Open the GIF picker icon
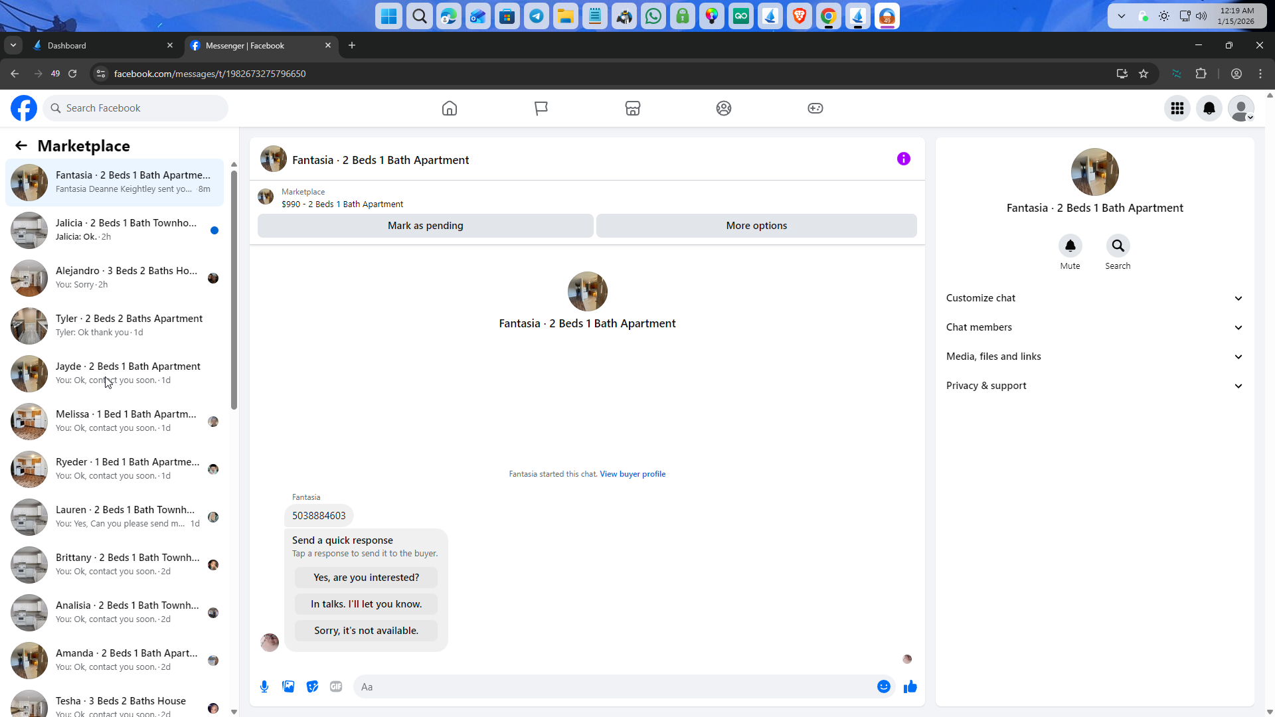The width and height of the screenshot is (1275, 717). pyautogui.click(x=336, y=686)
